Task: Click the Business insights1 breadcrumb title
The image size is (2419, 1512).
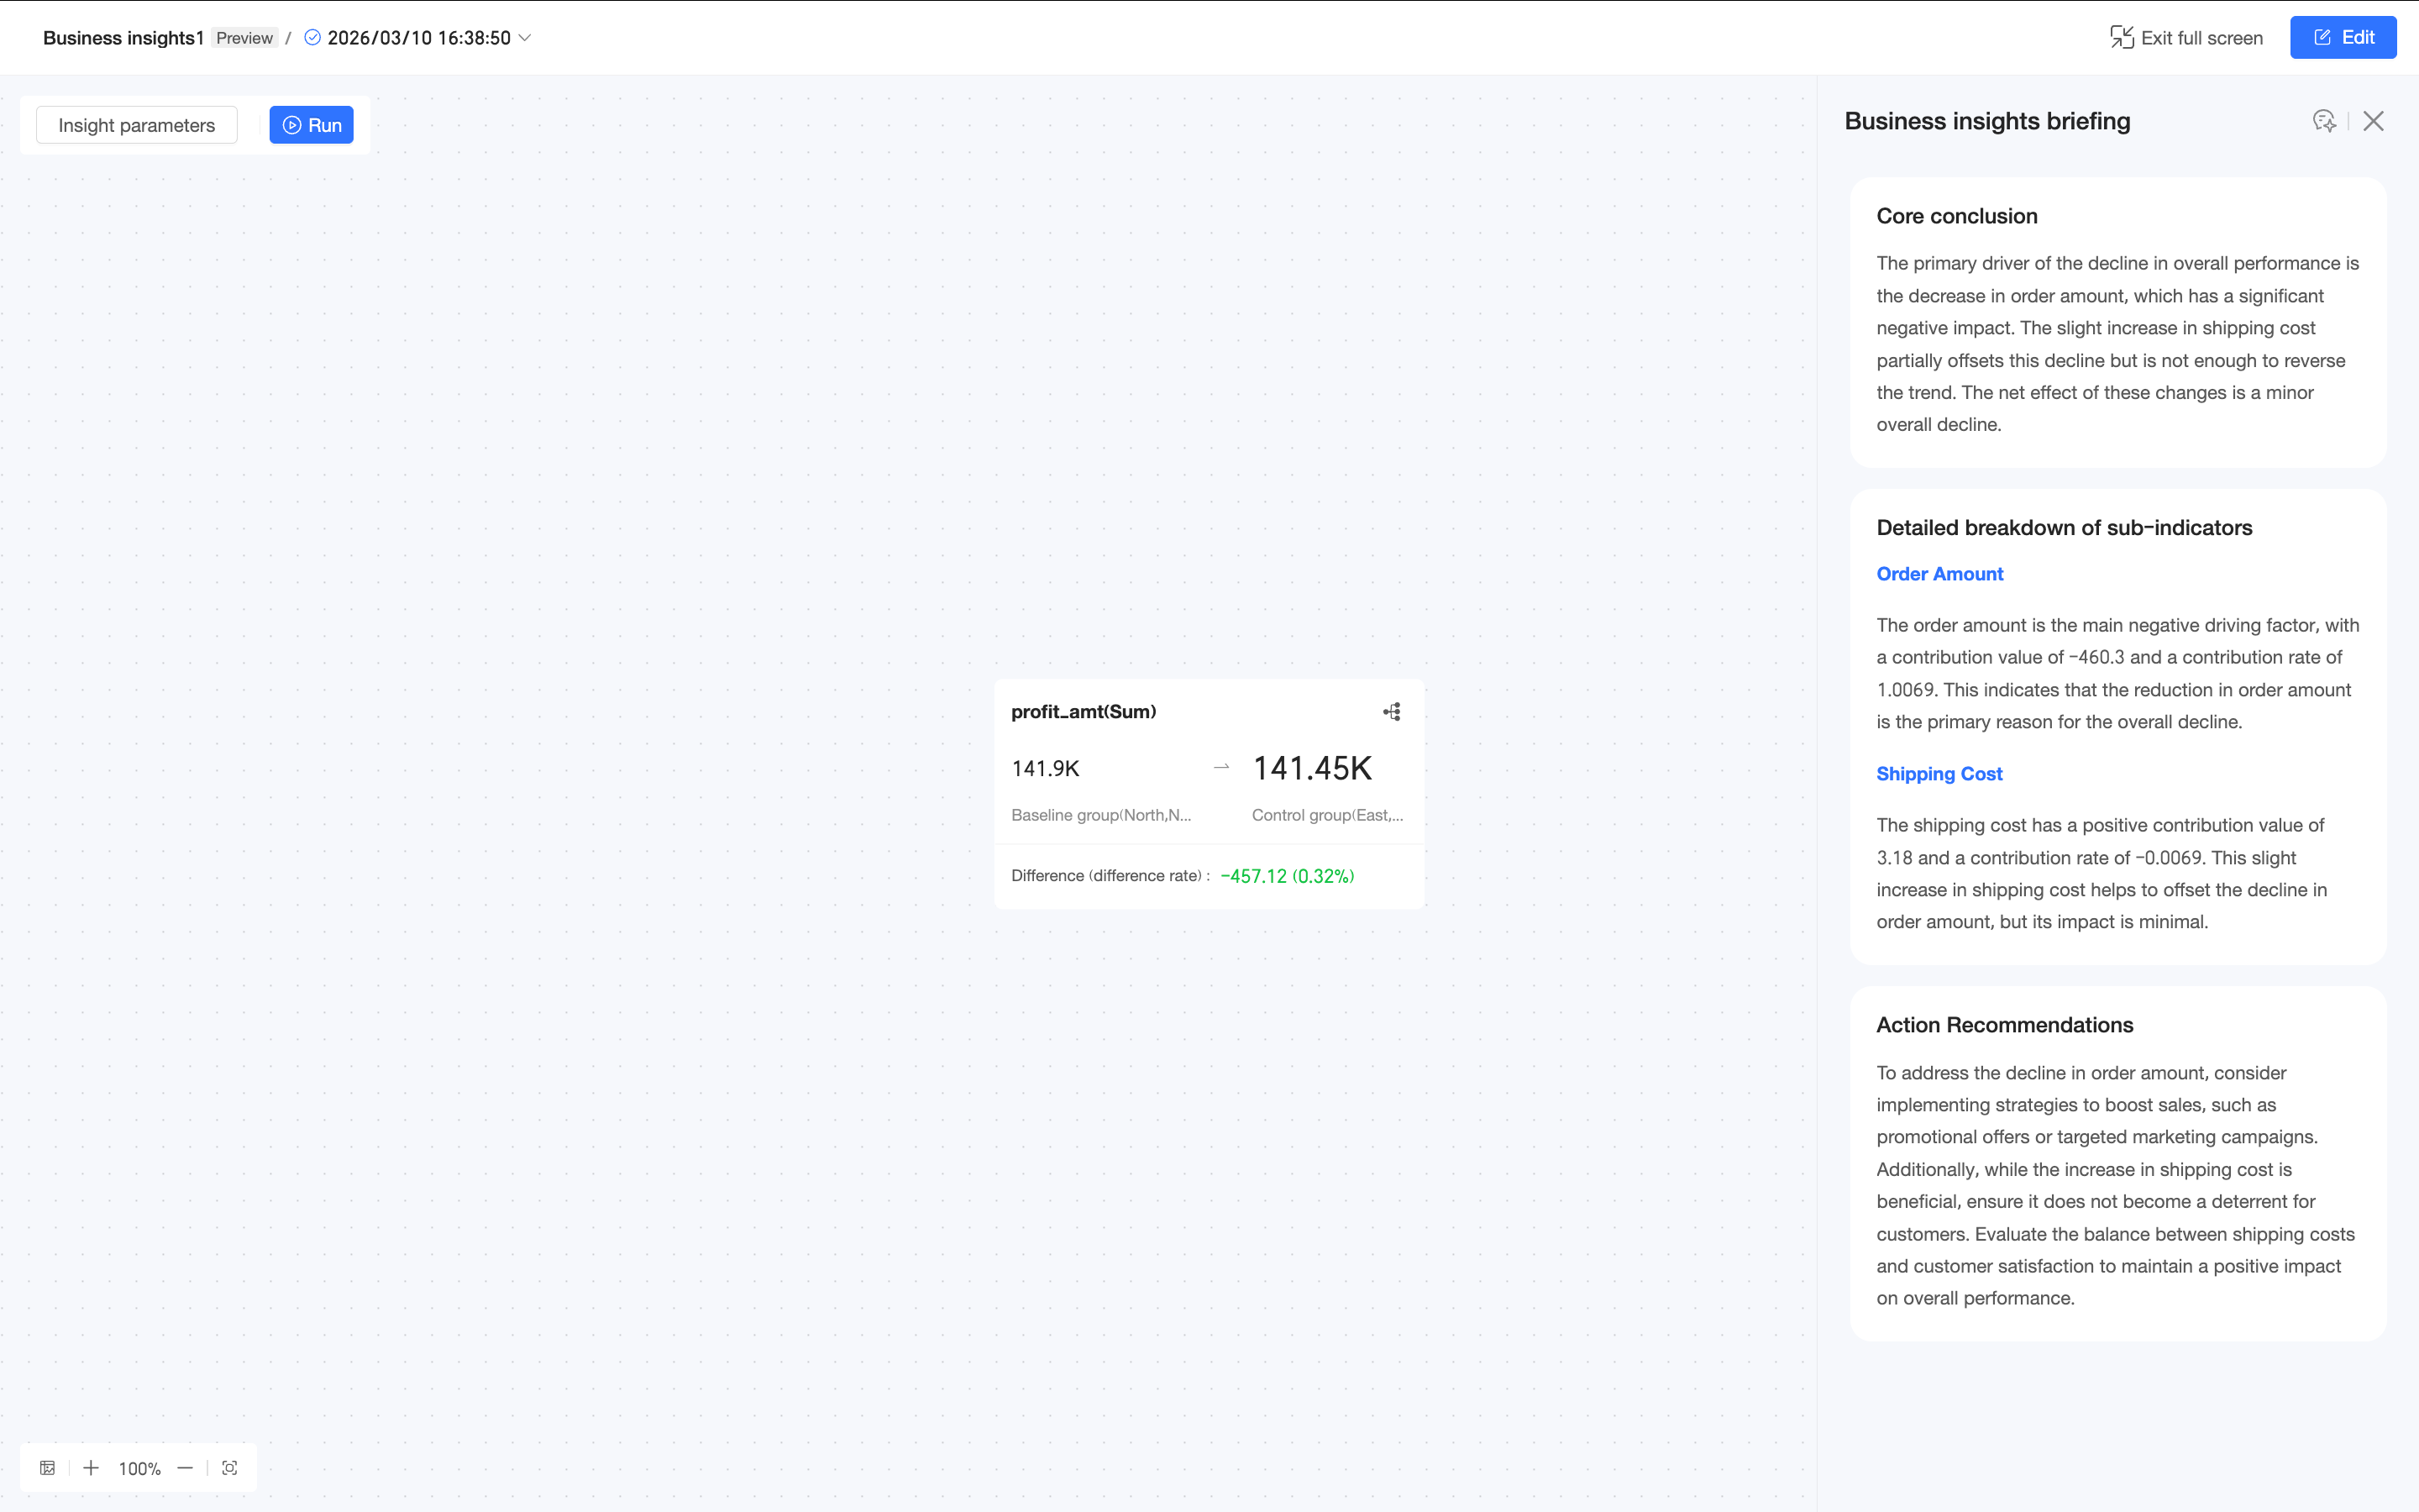Action: pos(123,38)
